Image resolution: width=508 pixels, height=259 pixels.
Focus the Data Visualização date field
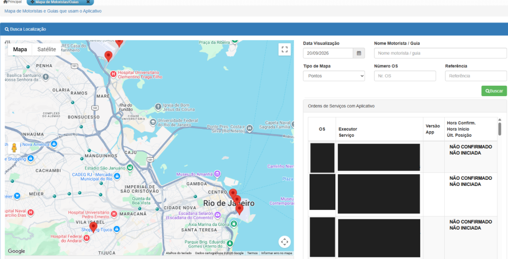click(x=328, y=53)
